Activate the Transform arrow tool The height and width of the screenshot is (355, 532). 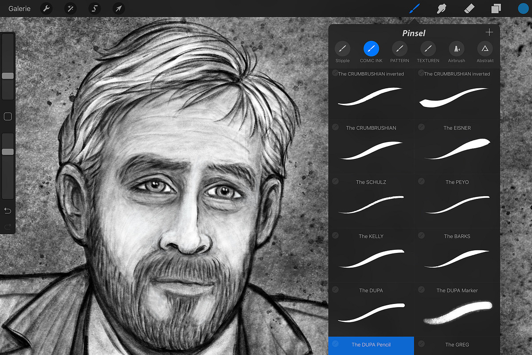118,8
